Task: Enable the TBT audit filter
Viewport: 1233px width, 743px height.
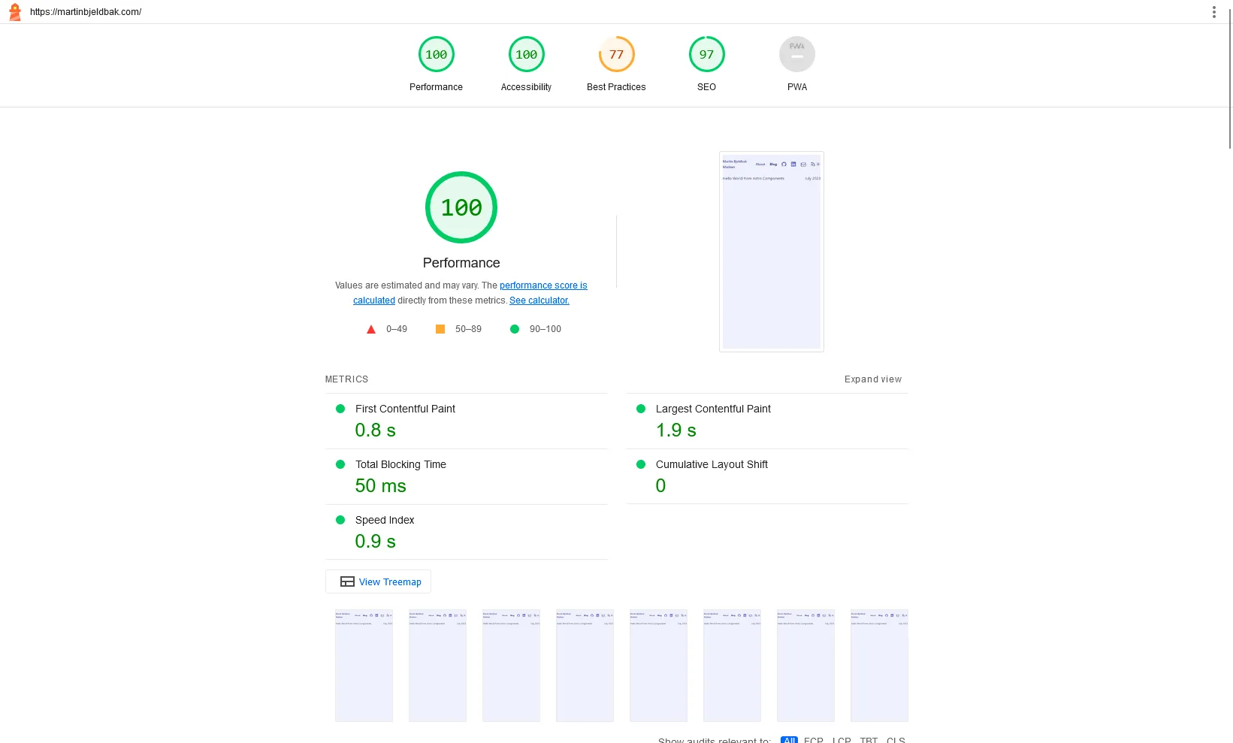Action: [x=869, y=740]
